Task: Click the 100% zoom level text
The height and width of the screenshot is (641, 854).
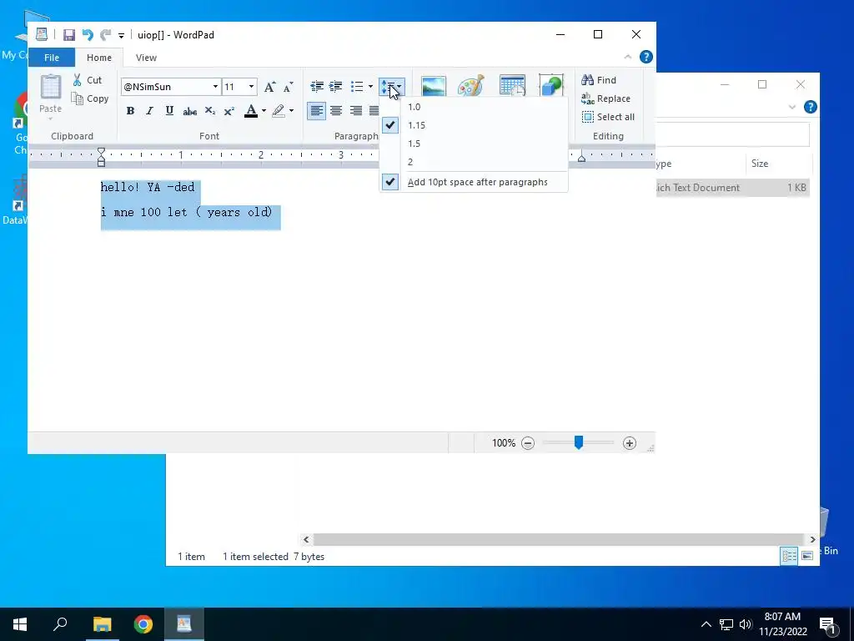Action: point(503,443)
